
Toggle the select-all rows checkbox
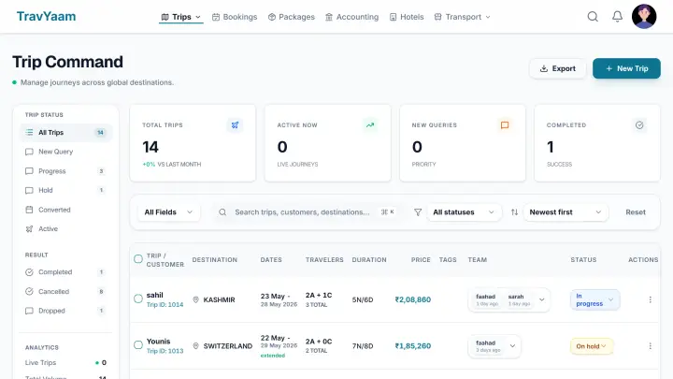click(x=138, y=259)
